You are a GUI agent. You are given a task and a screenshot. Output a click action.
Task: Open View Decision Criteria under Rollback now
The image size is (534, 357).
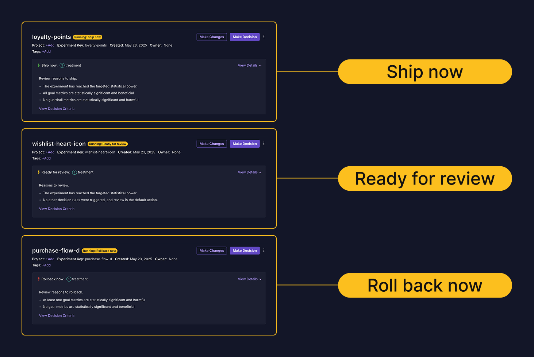click(x=57, y=316)
